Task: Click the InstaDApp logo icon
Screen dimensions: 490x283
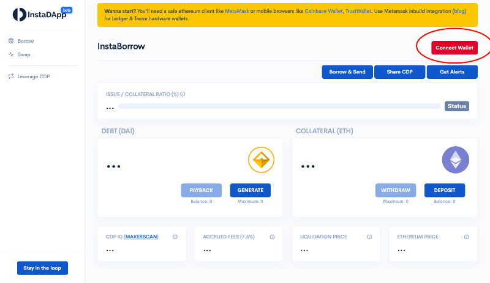Action: click(19, 13)
